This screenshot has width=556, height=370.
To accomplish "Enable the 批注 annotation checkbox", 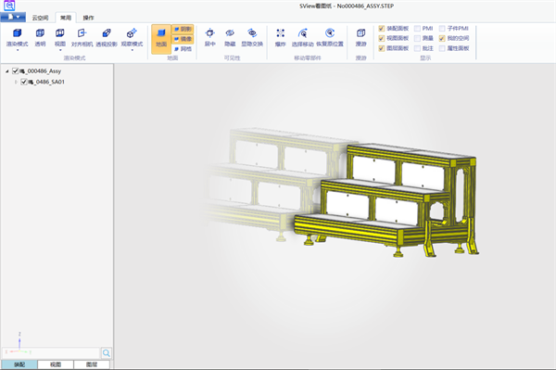I will (417, 48).
